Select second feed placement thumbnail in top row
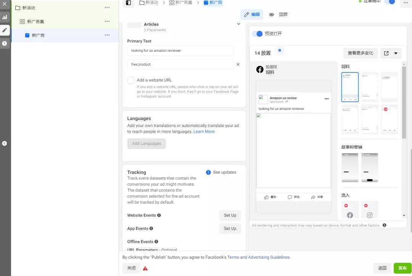This screenshot has width=412, height=276. coord(370,87)
